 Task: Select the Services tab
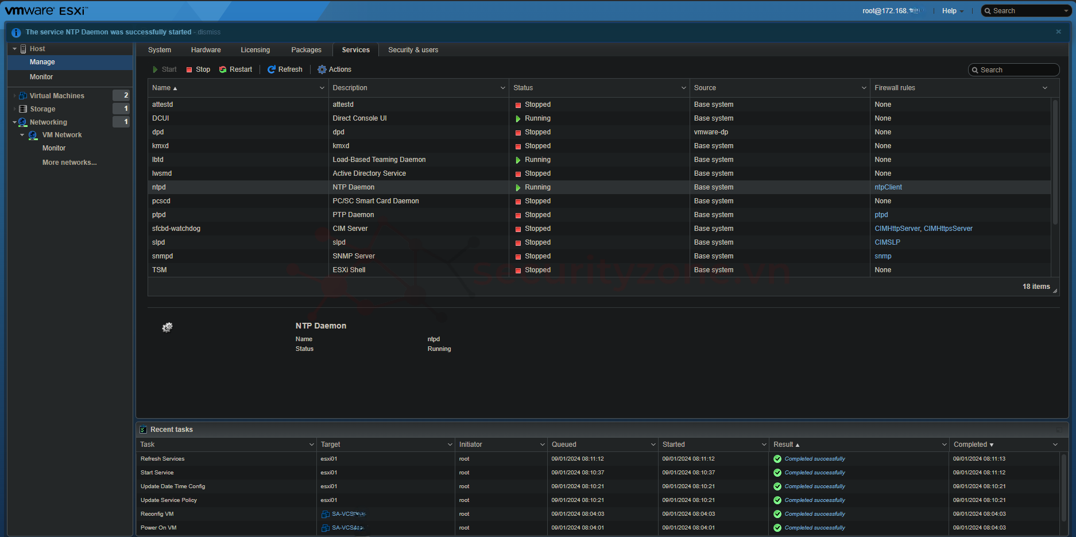click(x=356, y=50)
